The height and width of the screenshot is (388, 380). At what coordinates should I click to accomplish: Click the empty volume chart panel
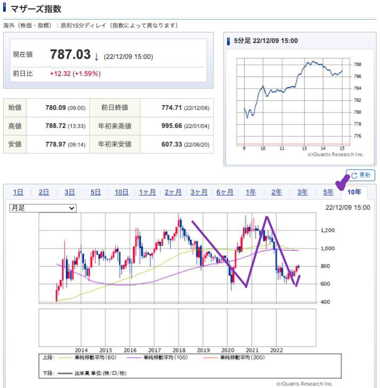click(x=177, y=327)
